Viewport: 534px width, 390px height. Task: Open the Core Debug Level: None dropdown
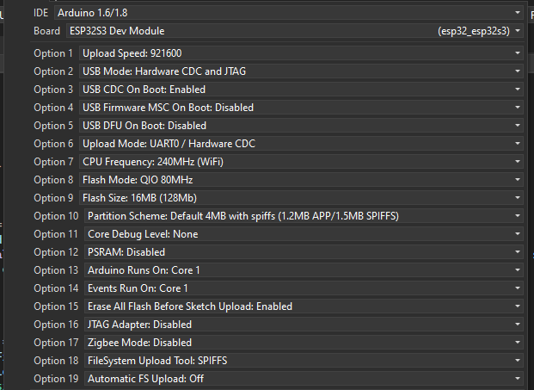coord(304,234)
